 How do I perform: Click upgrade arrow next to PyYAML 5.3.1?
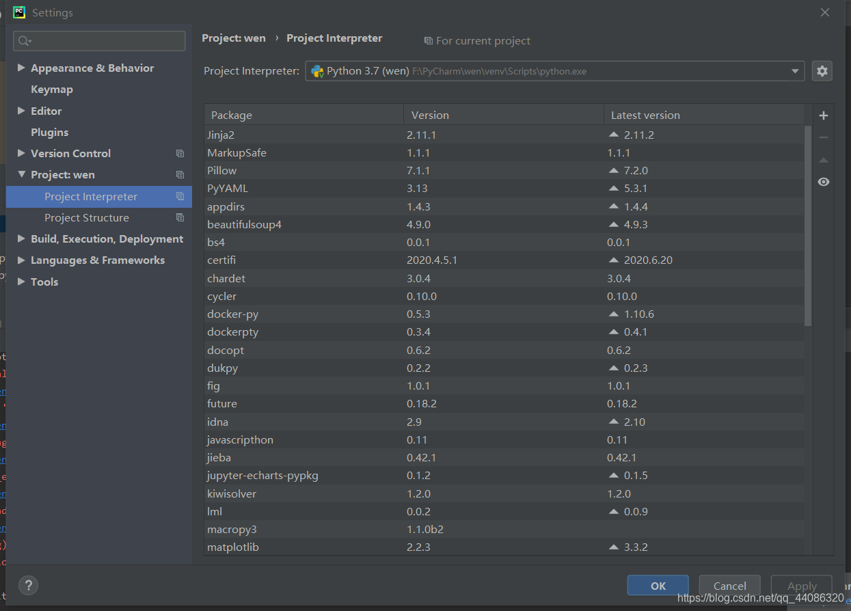click(613, 188)
